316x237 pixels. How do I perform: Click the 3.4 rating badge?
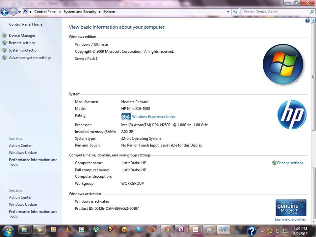pos(126,117)
